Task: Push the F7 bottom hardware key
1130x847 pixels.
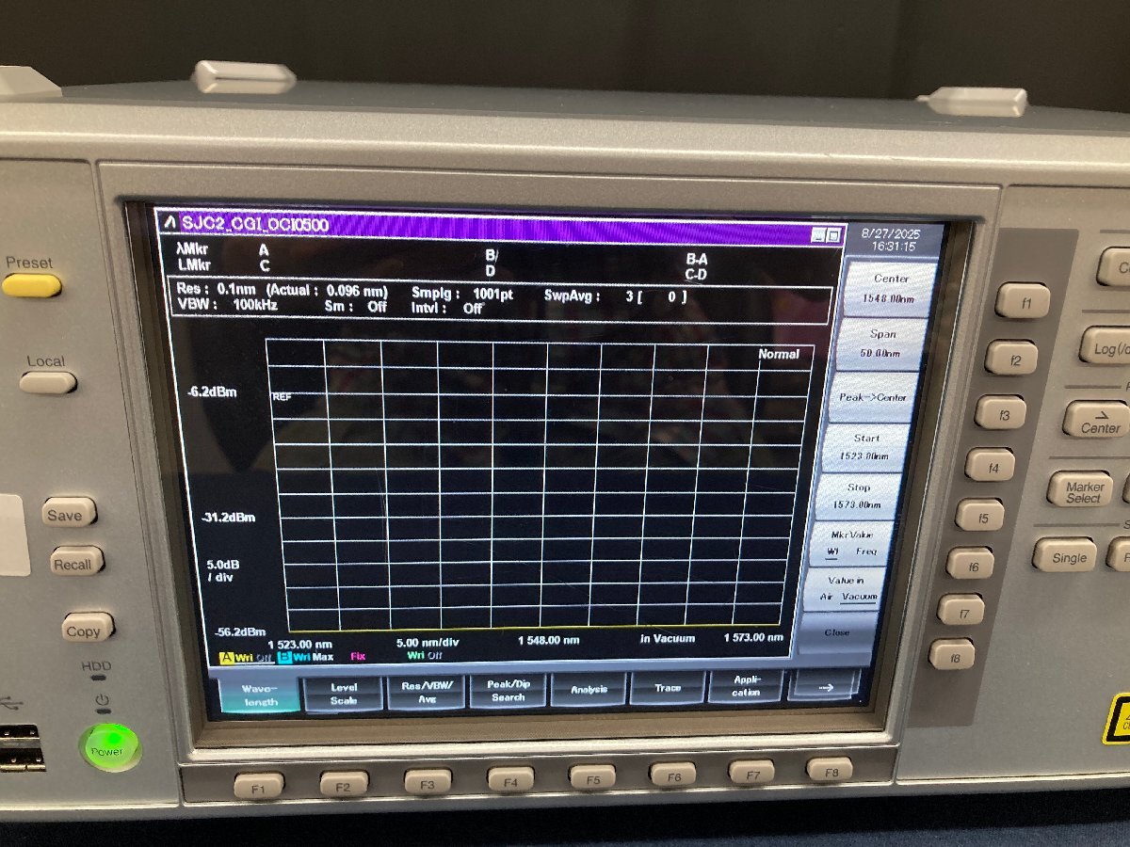Action: coord(752,772)
